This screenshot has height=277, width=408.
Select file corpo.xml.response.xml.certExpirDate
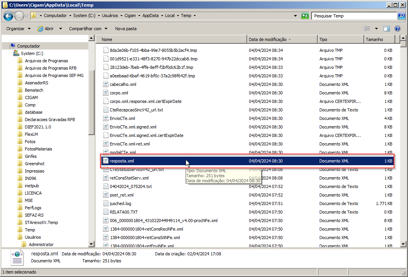pos(145,101)
